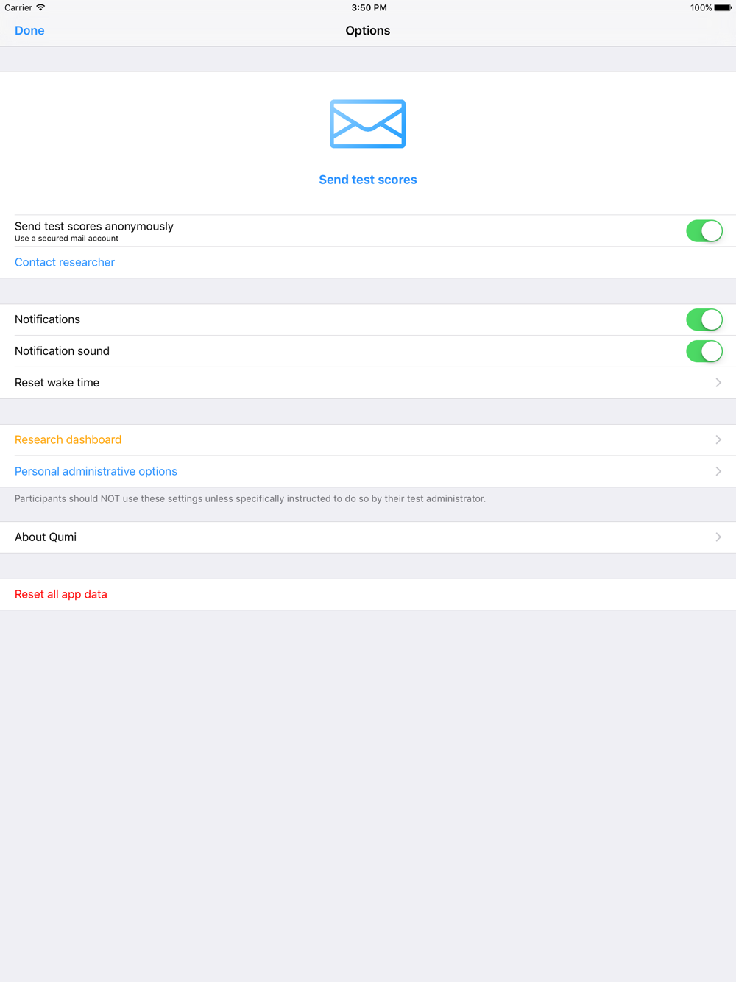Click the battery icon in status bar

723,7
